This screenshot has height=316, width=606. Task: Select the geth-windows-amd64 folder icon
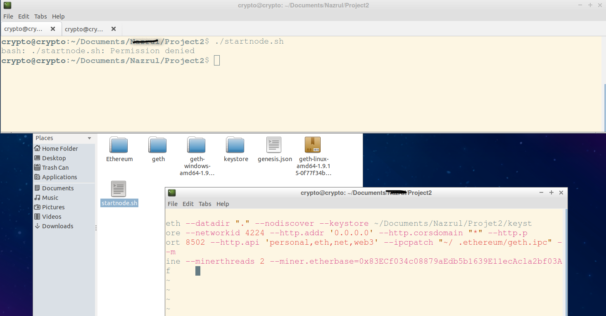click(196, 145)
